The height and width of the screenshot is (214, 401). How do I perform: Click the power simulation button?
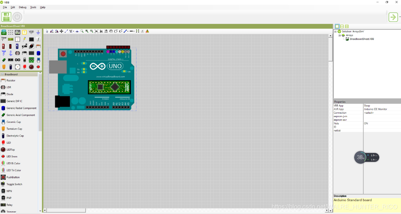17,17
